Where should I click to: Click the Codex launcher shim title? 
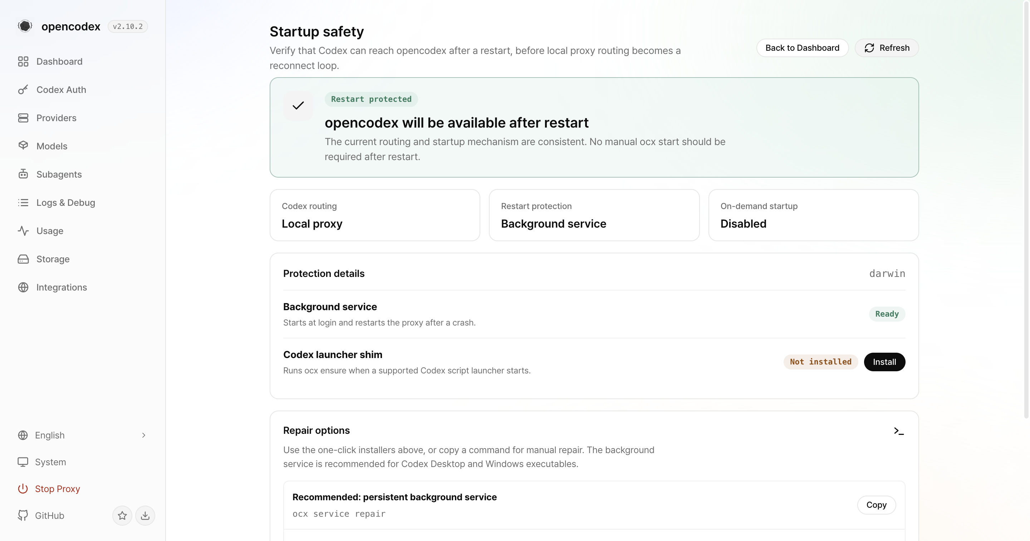tap(333, 355)
